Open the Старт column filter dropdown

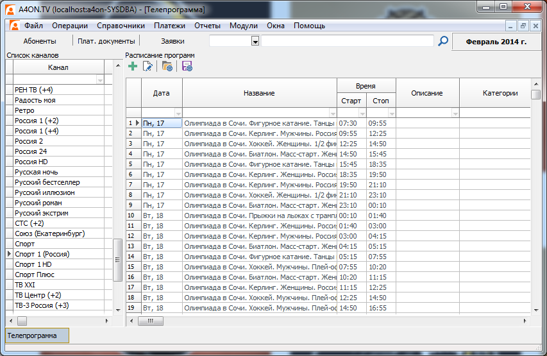tap(361, 113)
